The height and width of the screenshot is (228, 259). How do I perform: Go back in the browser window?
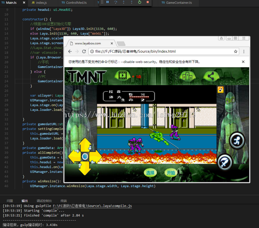click(x=70, y=51)
